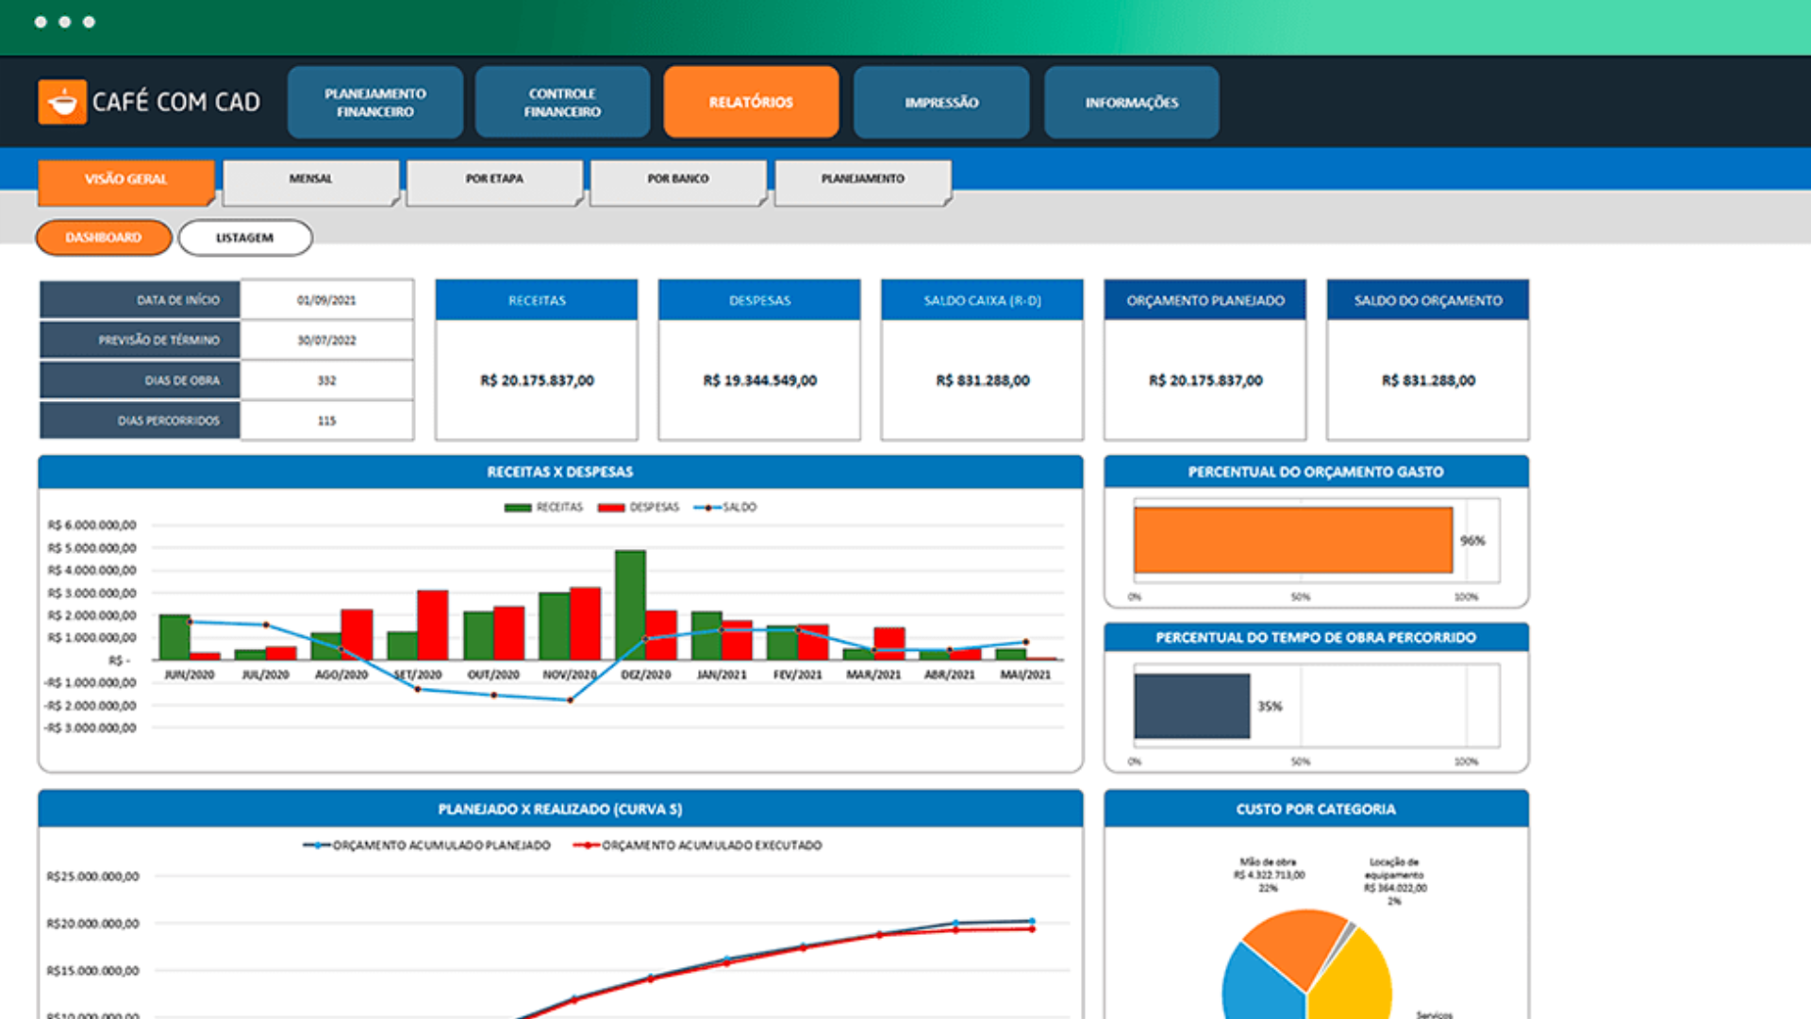Switch to the Planejamento tab
1811x1019 pixels.
[x=862, y=181]
